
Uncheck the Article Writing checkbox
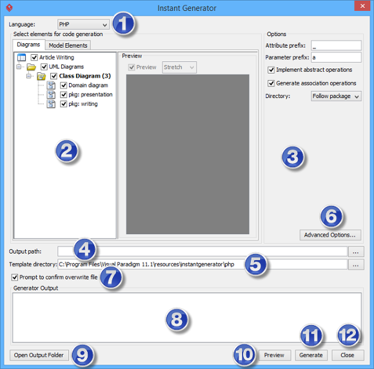pos(34,57)
